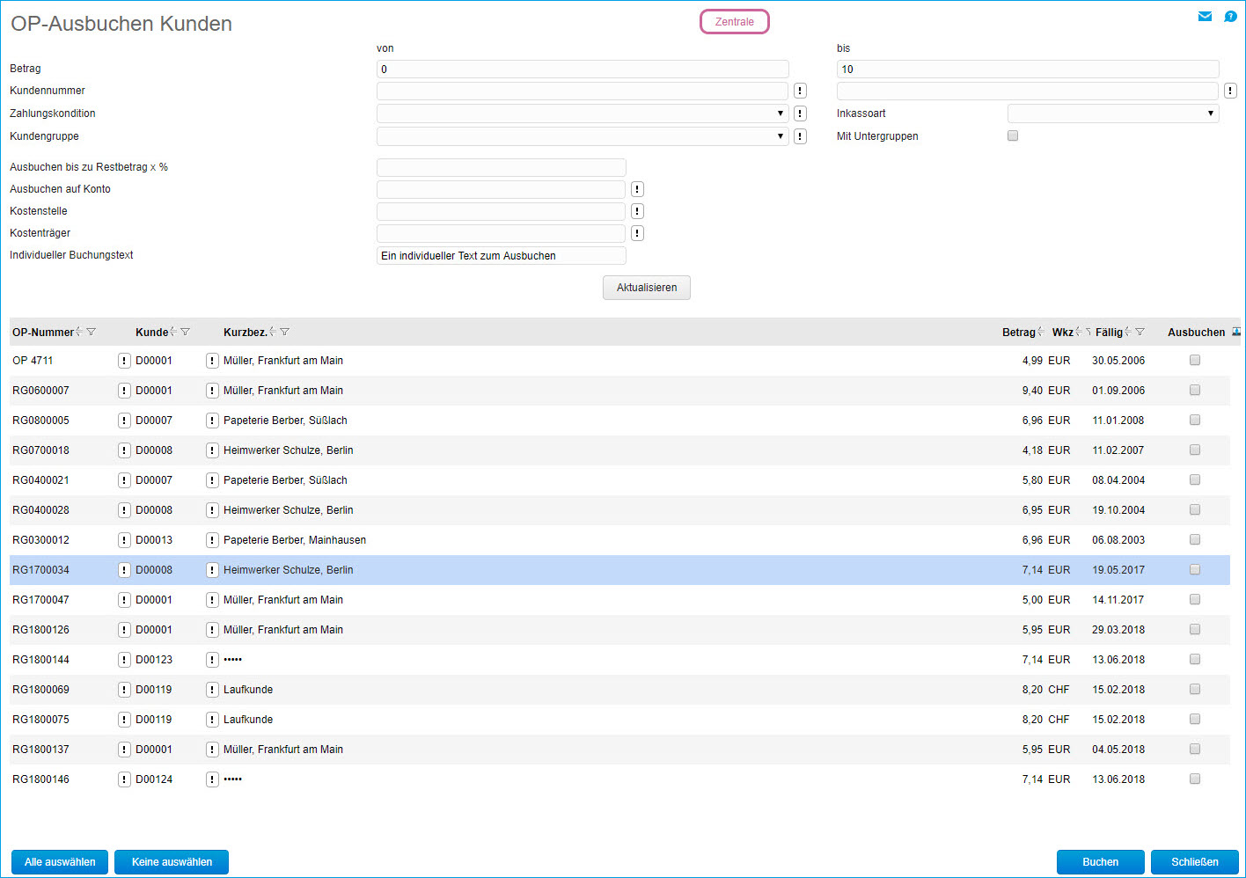Click export icon next to Ausbuchen header
This screenshot has width=1246, height=878.
(x=1236, y=332)
